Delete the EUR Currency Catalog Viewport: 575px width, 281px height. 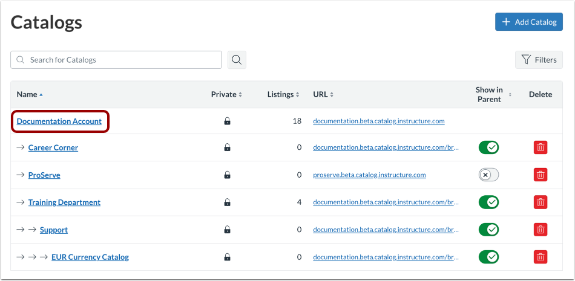(x=540, y=257)
